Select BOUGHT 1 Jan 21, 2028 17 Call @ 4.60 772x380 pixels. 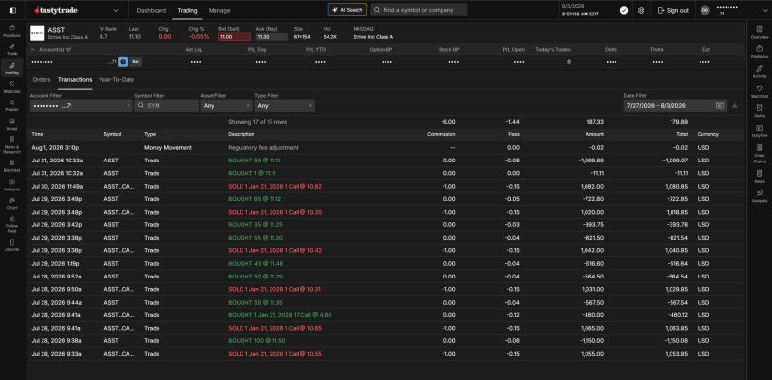pos(386,315)
